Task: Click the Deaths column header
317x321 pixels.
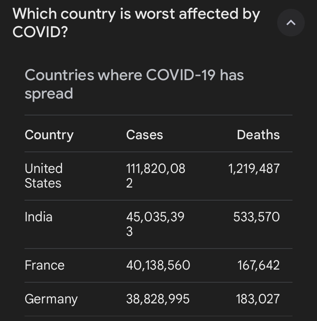Action: coord(258,135)
